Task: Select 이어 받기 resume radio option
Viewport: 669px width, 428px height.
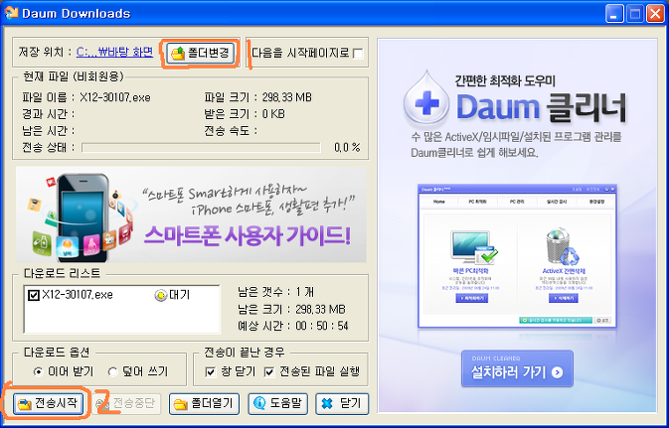Action: pyautogui.click(x=39, y=371)
